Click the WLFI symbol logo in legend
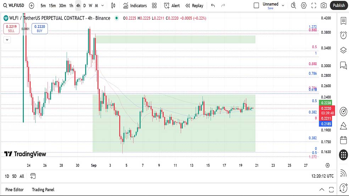Image resolution: width=349 pixels, height=196 pixels. [6, 18]
